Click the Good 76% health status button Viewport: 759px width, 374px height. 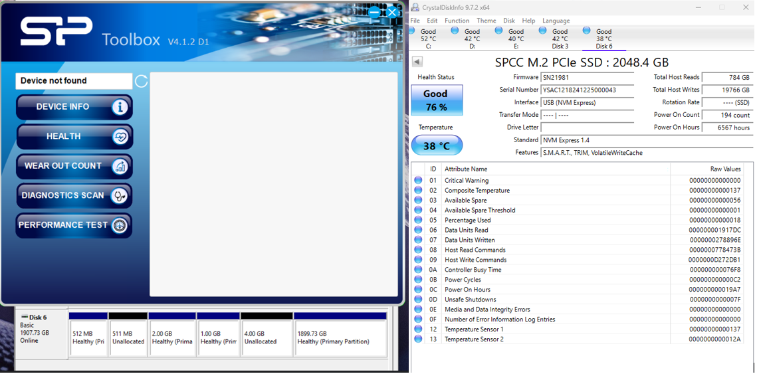click(x=436, y=100)
